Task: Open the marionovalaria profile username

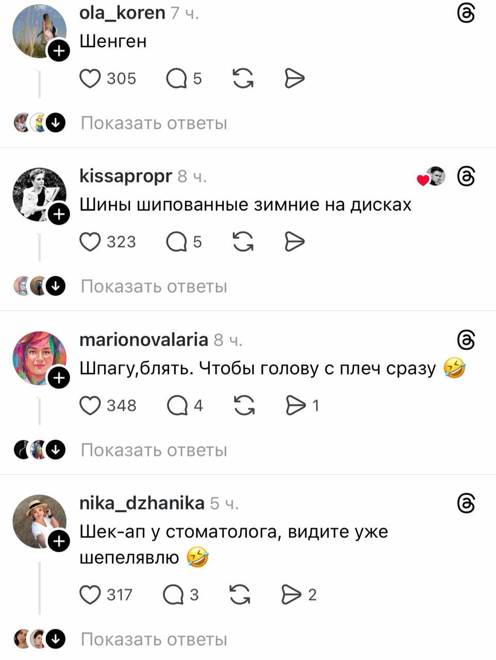Action: 144,340
